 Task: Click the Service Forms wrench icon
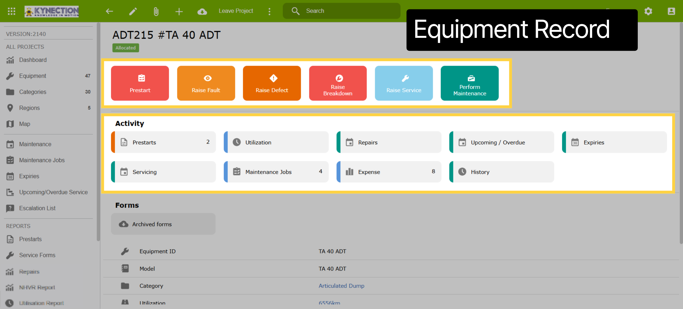click(10, 255)
